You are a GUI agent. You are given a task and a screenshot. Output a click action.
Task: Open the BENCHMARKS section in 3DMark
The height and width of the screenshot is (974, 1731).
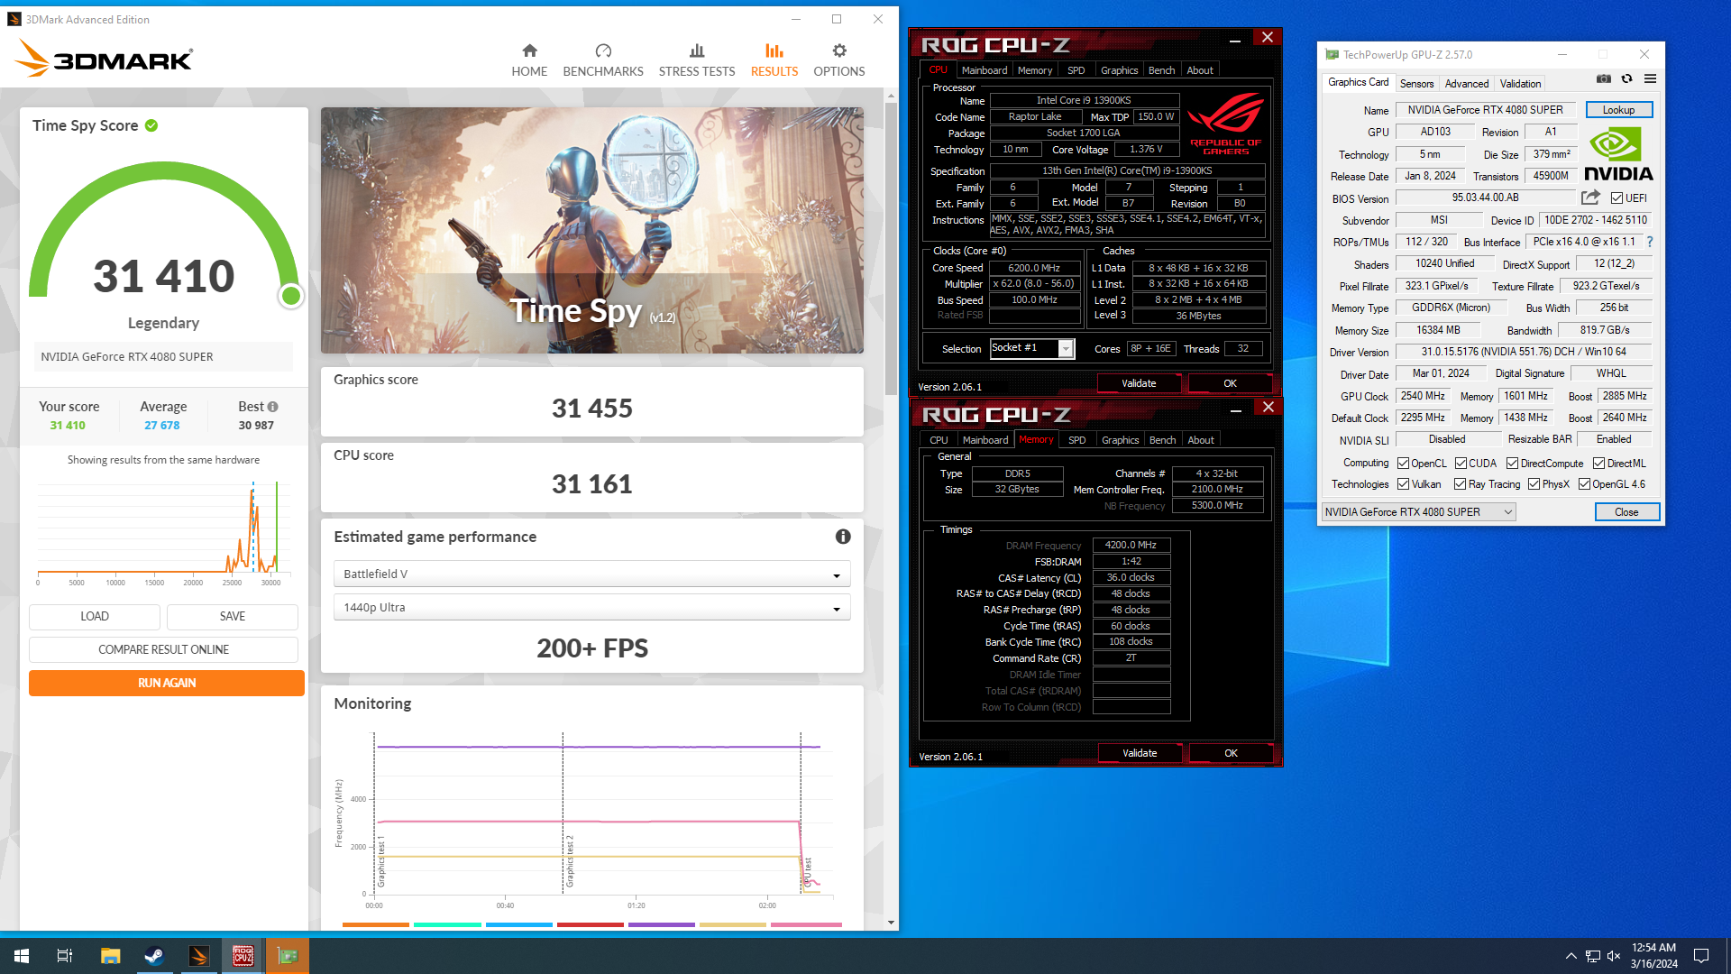pos(603,60)
